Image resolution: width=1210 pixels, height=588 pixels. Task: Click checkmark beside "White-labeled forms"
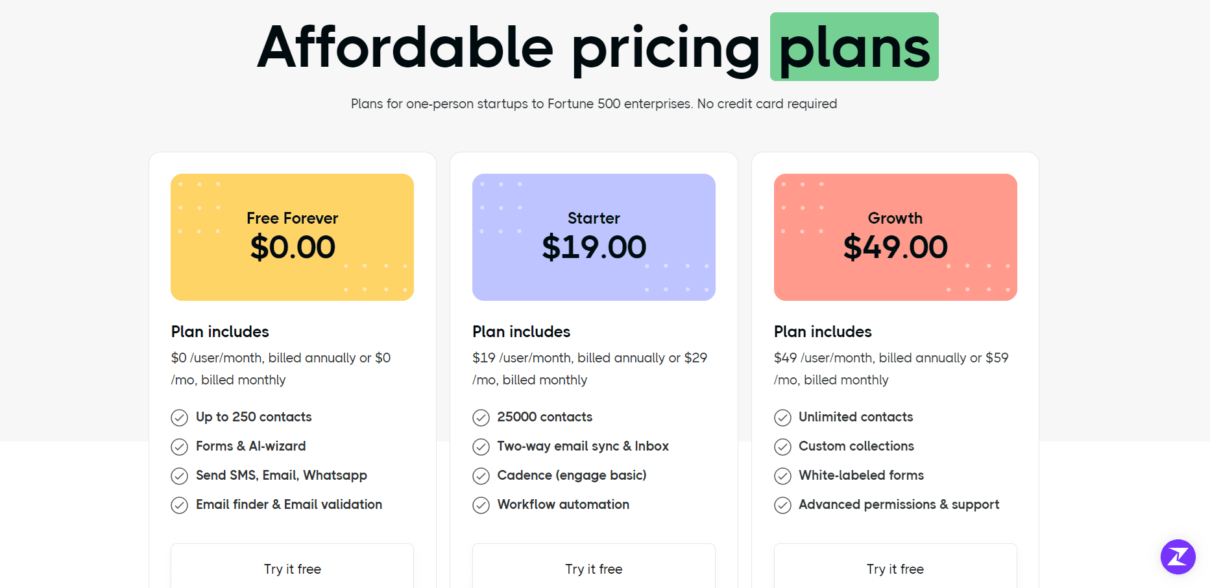click(x=782, y=476)
